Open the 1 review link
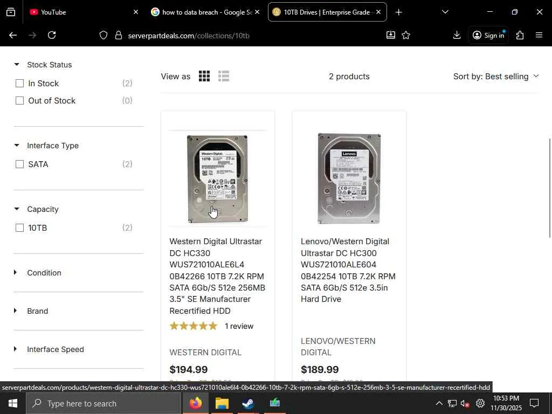Viewport: 552px width, 414px height. click(239, 326)
